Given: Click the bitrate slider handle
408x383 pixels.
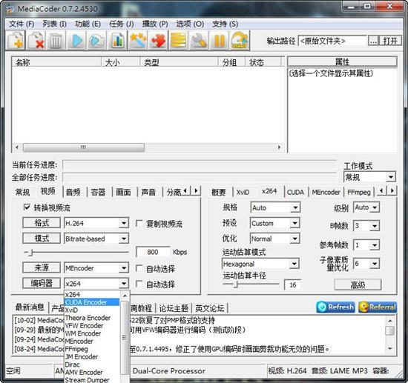Looking at the screenshot, I should pos(30,253).
